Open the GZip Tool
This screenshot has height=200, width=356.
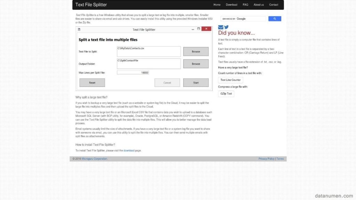226,93
